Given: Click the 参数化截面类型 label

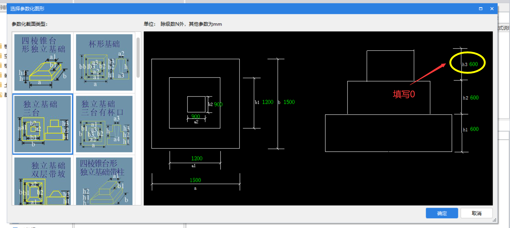Looking at the screenshot, I should pos(30,24).
